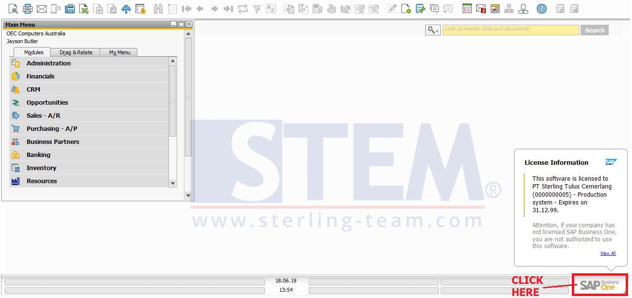The width and height of the screenshot is (632, 298).
Task: Open the Resources module
Action: coord(89,181)
